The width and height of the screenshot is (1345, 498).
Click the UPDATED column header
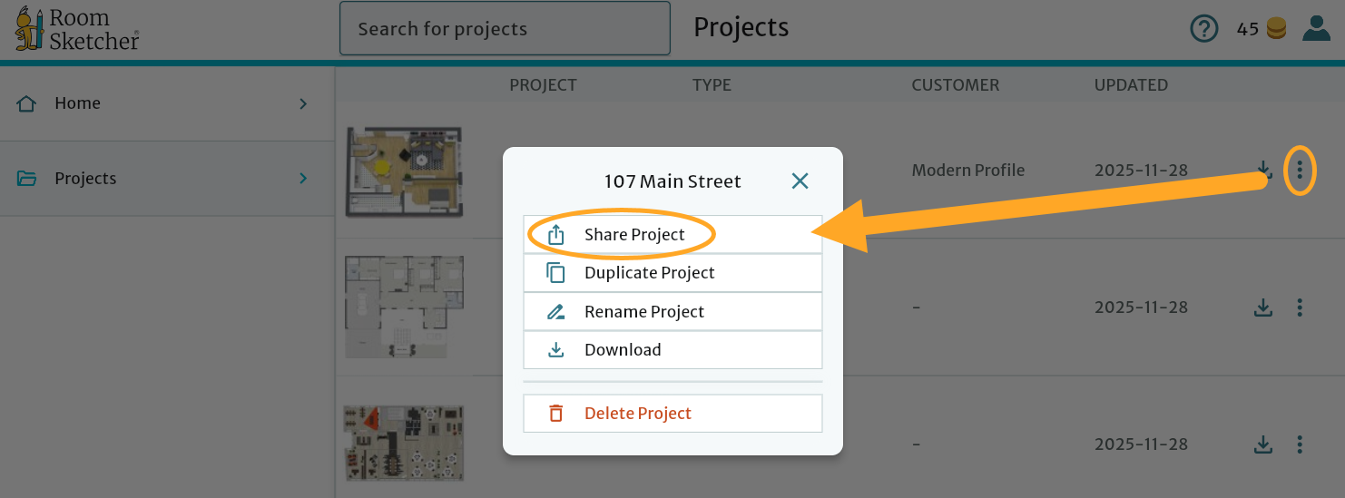[1131, 85]
